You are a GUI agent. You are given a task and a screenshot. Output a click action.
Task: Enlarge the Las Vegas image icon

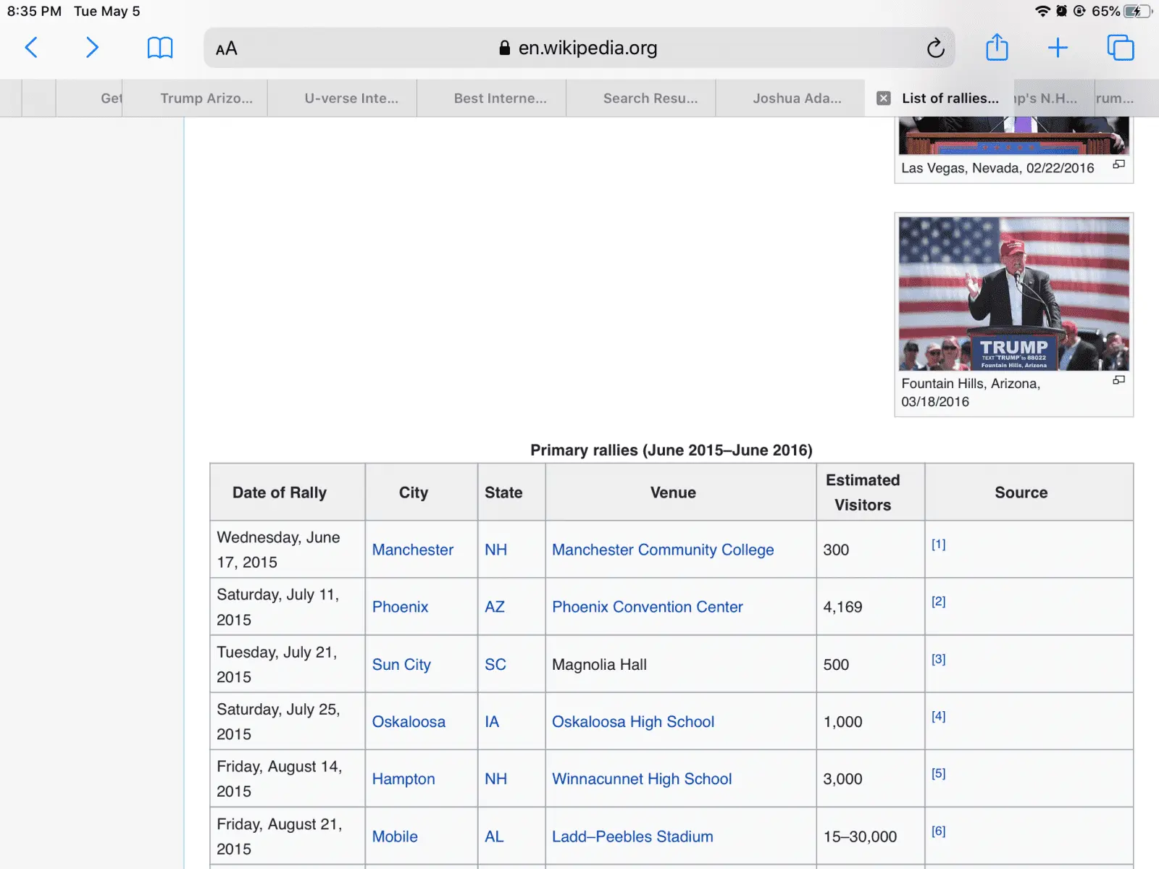[x=1118, y=165]
